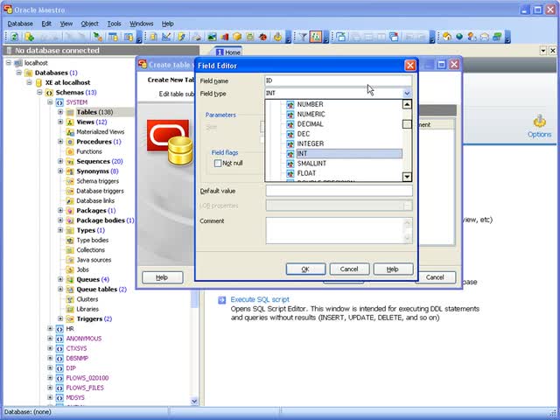Collapse the SYSTEM schema node

[50, 102]
